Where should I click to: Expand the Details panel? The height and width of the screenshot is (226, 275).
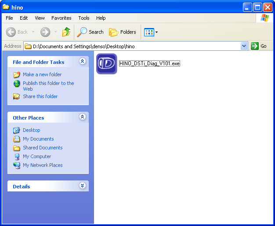coord(83,185)
